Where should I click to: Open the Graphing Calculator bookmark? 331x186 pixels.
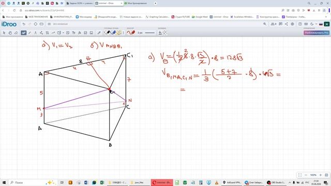157,17
